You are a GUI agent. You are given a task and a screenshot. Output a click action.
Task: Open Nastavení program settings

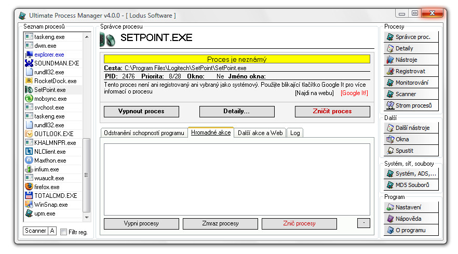411,207
